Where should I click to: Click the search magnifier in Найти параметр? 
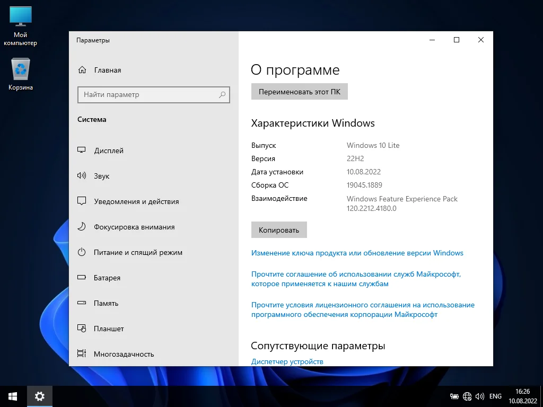point(222,94)
